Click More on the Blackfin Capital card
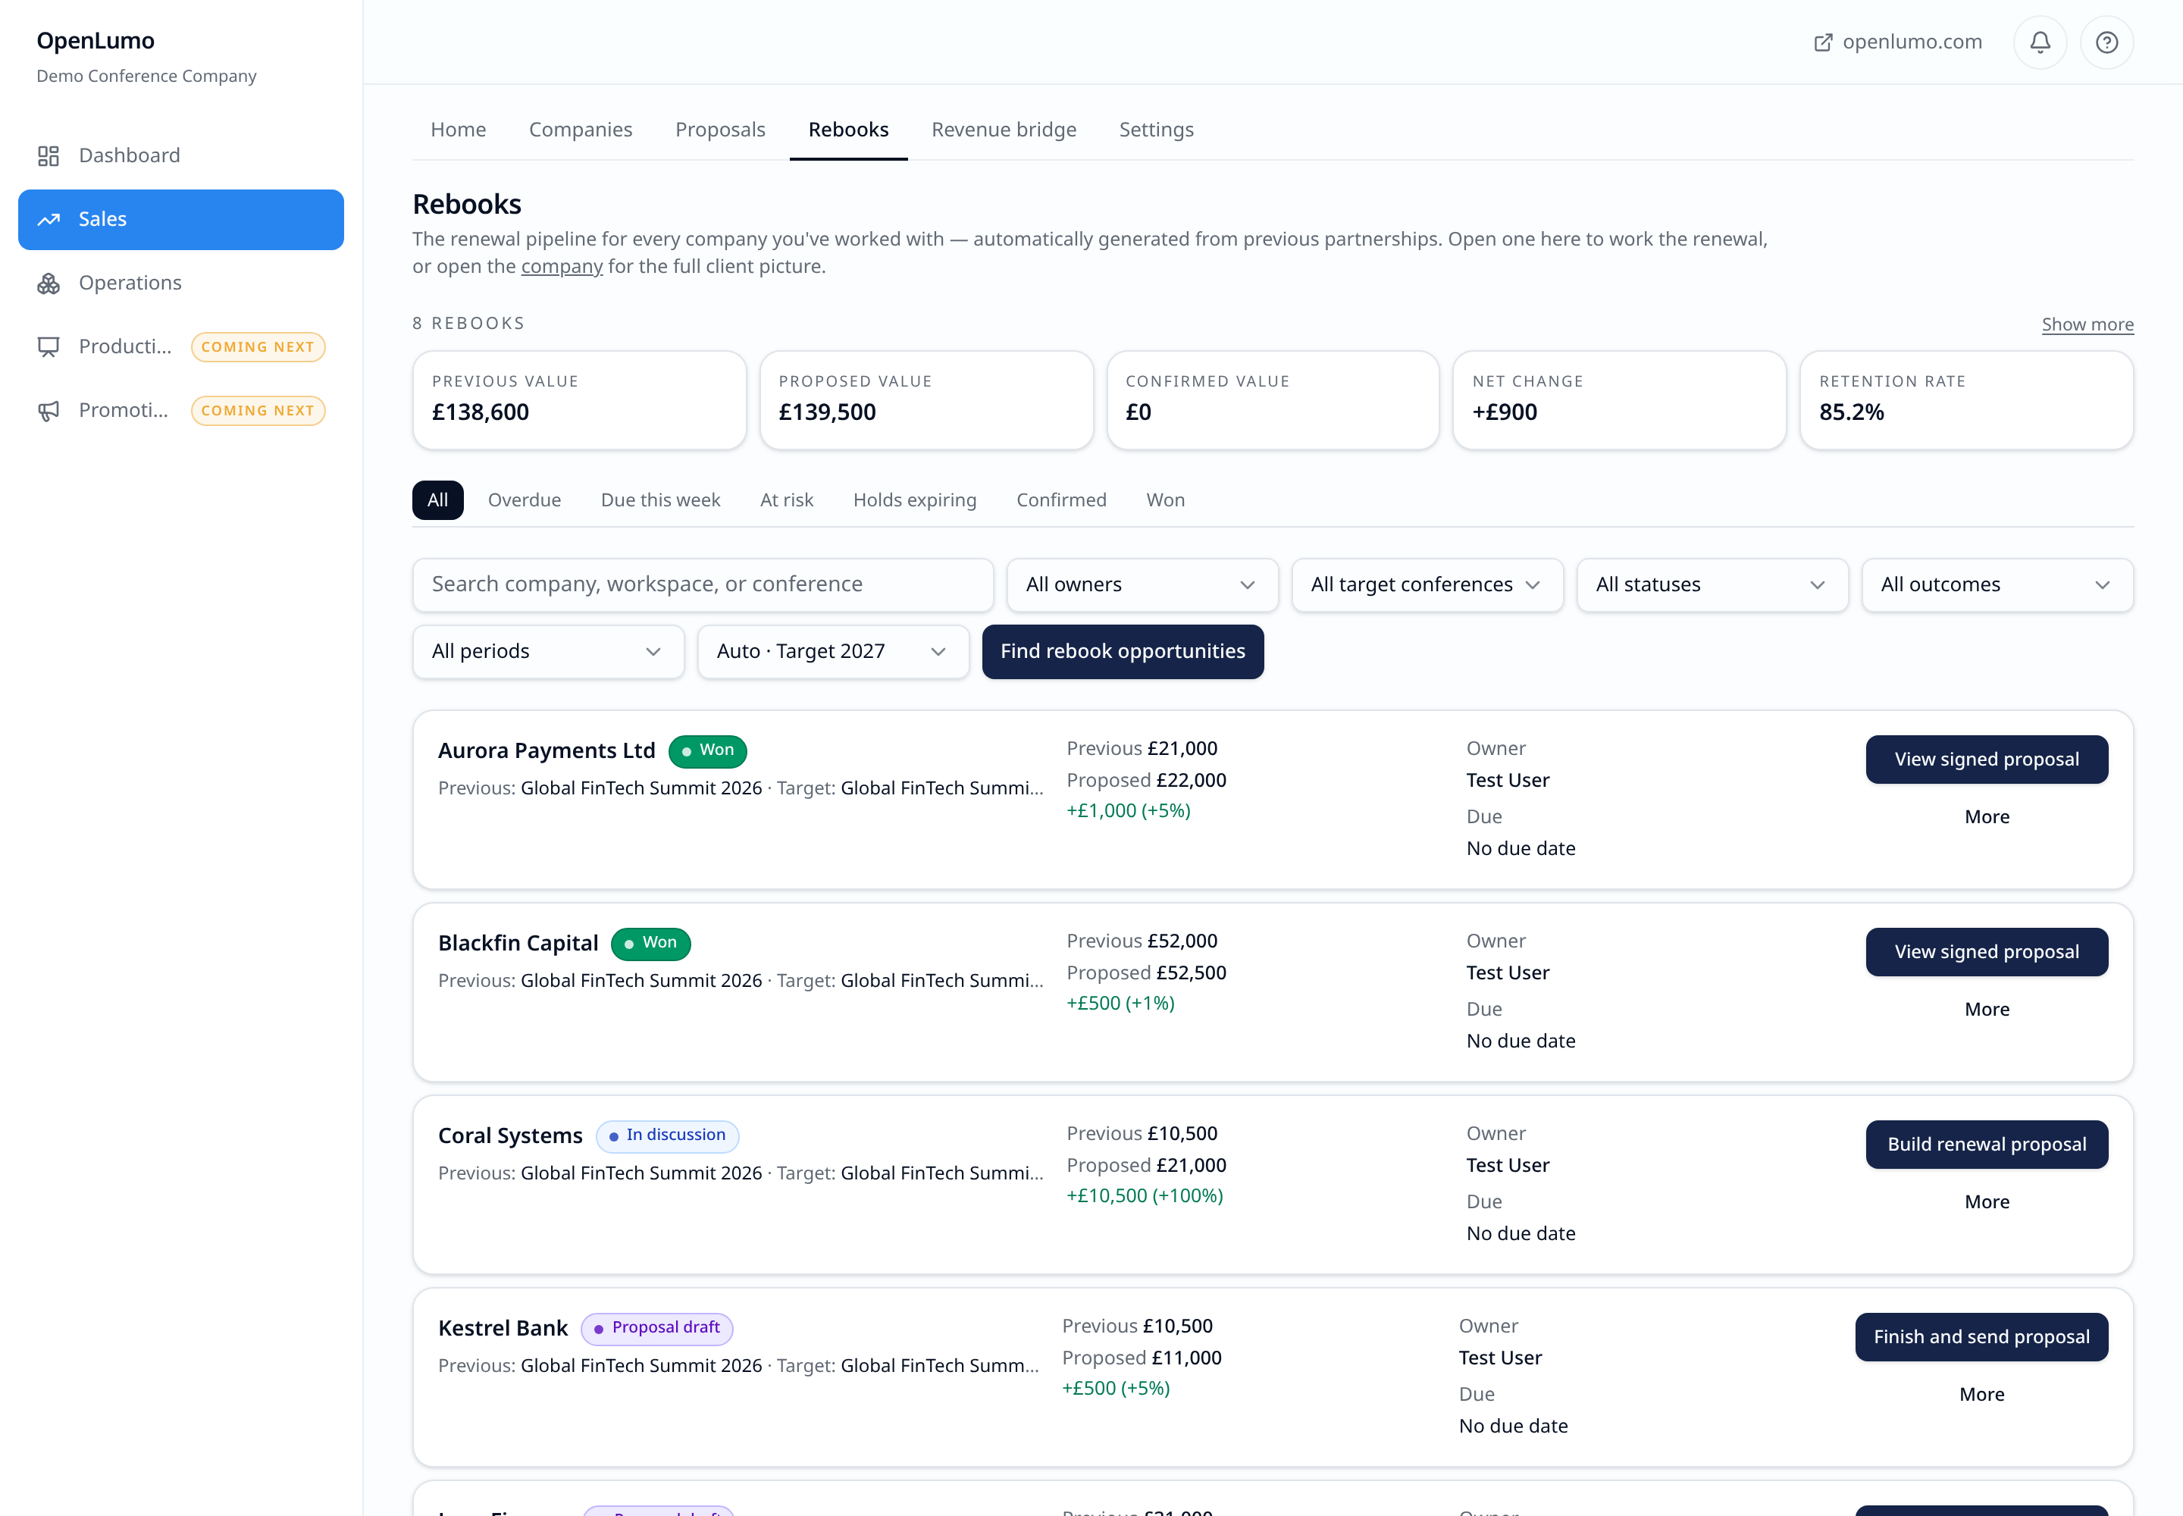The height and width of the screenshot is (1516, 2183). coord(1987,1010)
